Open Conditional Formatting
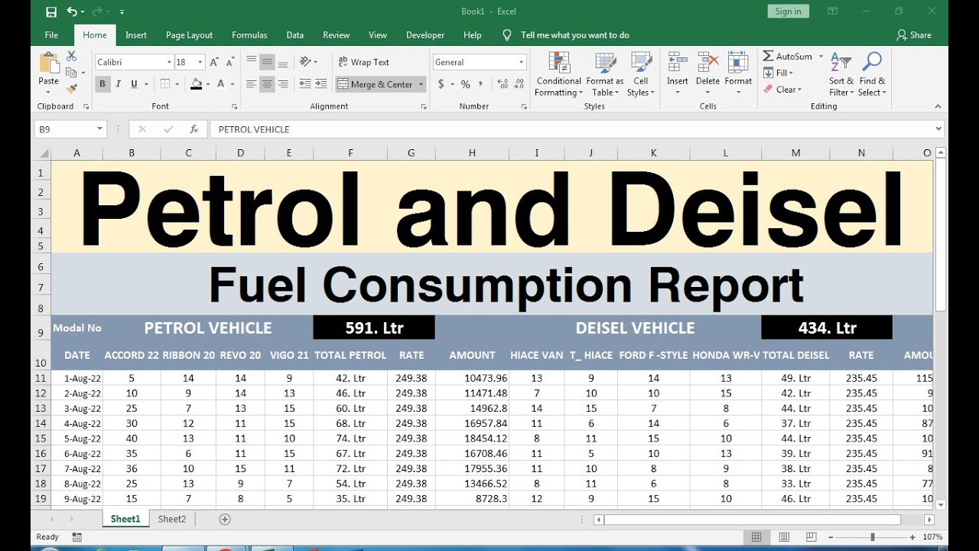979x551 pixels. (558, 74)
